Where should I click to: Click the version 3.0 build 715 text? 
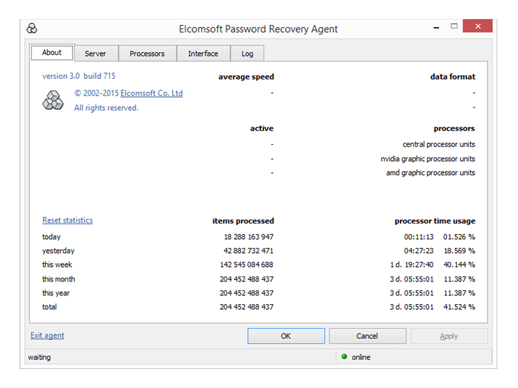click(x=79, y=76)
